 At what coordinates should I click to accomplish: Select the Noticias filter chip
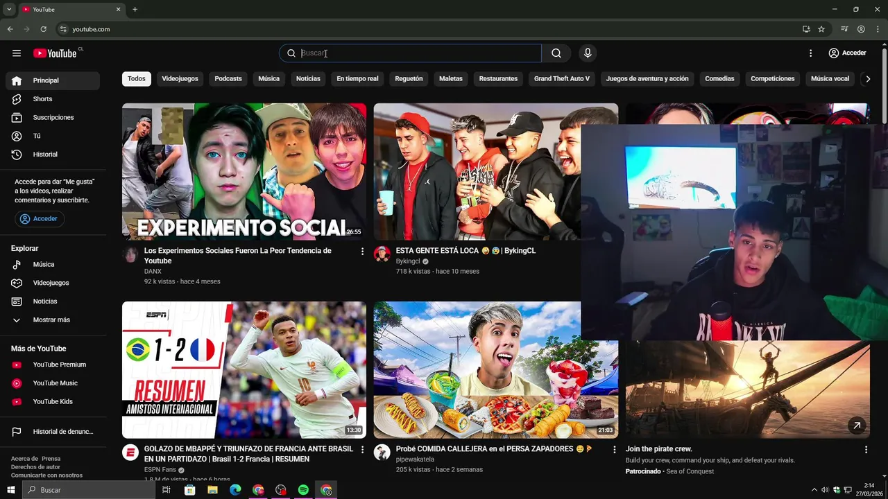coord(308,79)
